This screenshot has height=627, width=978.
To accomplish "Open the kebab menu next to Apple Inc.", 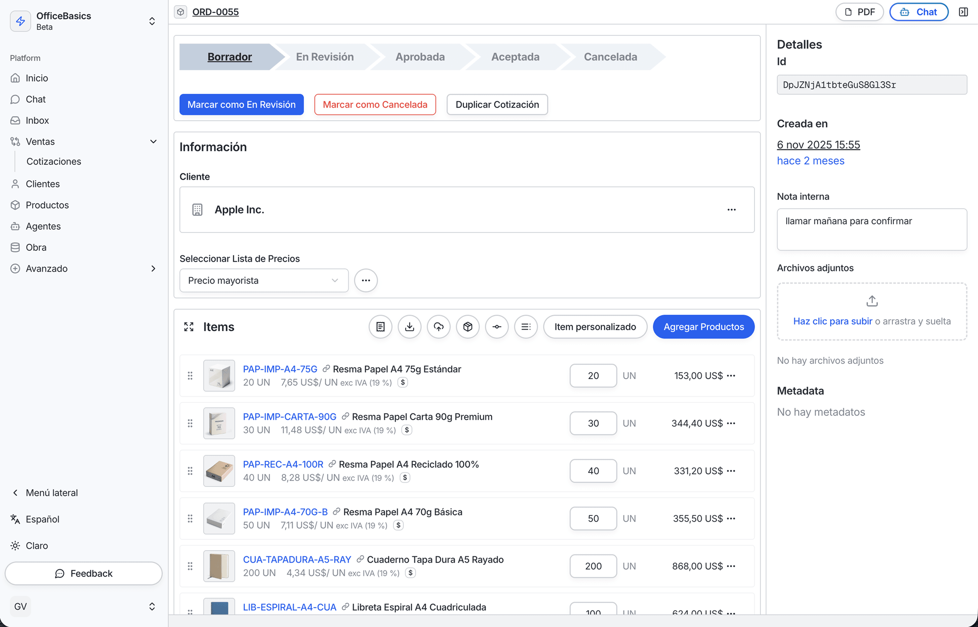I will pos(731,210).
